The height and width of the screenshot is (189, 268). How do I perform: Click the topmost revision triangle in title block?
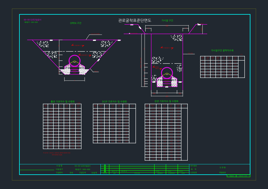click(105, 165)
